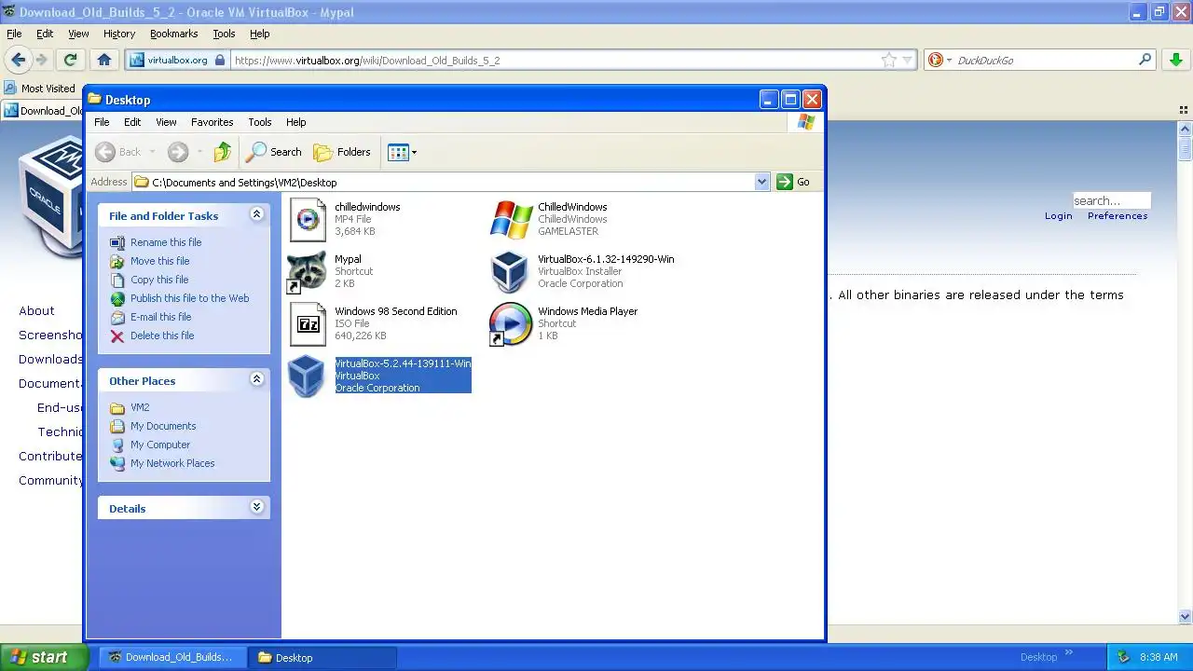Click Desktop taskbar window button

pyautogui.click(x=322, y=657)
